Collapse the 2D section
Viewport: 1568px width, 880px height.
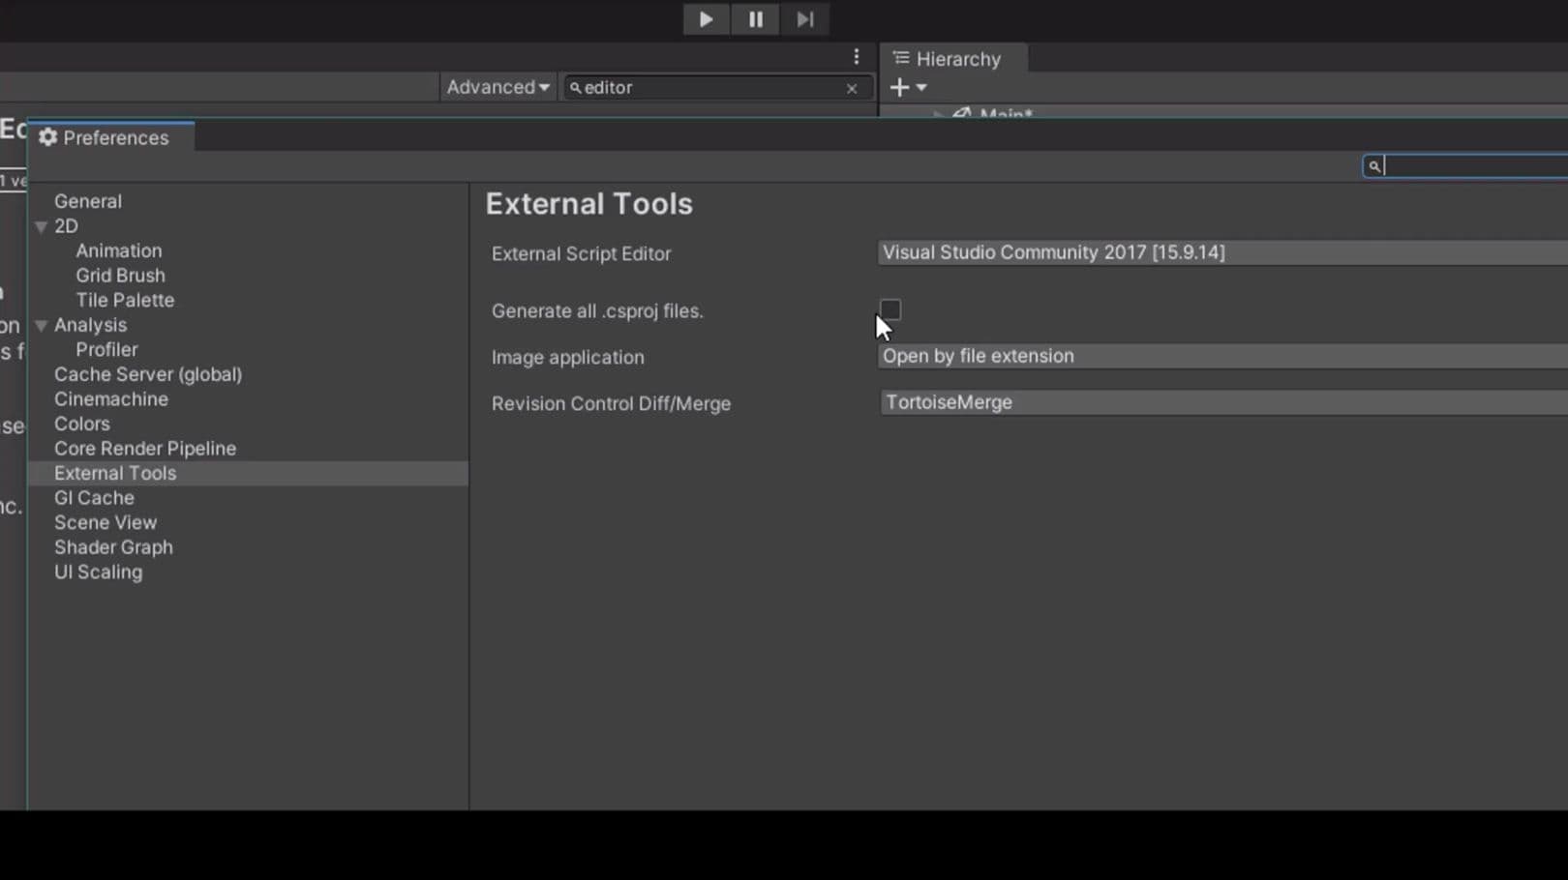click(41, 225)
